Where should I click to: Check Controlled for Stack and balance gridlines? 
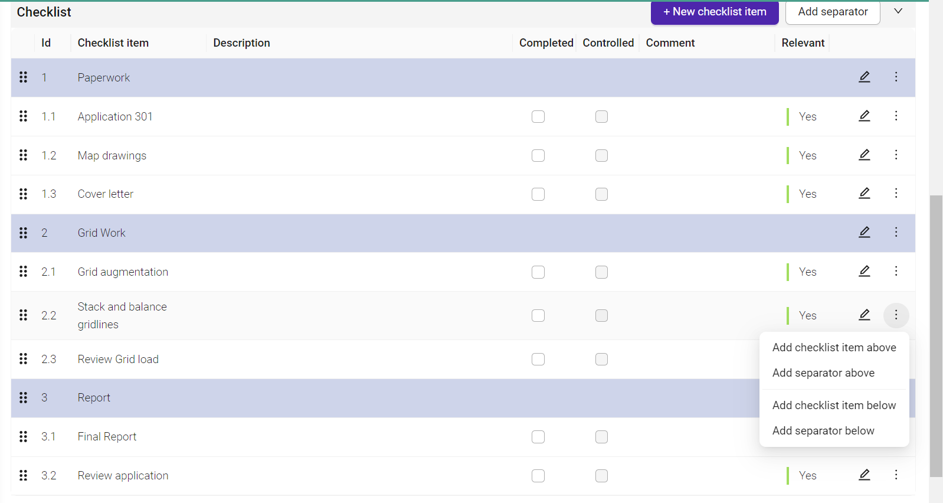pos(601,315)
